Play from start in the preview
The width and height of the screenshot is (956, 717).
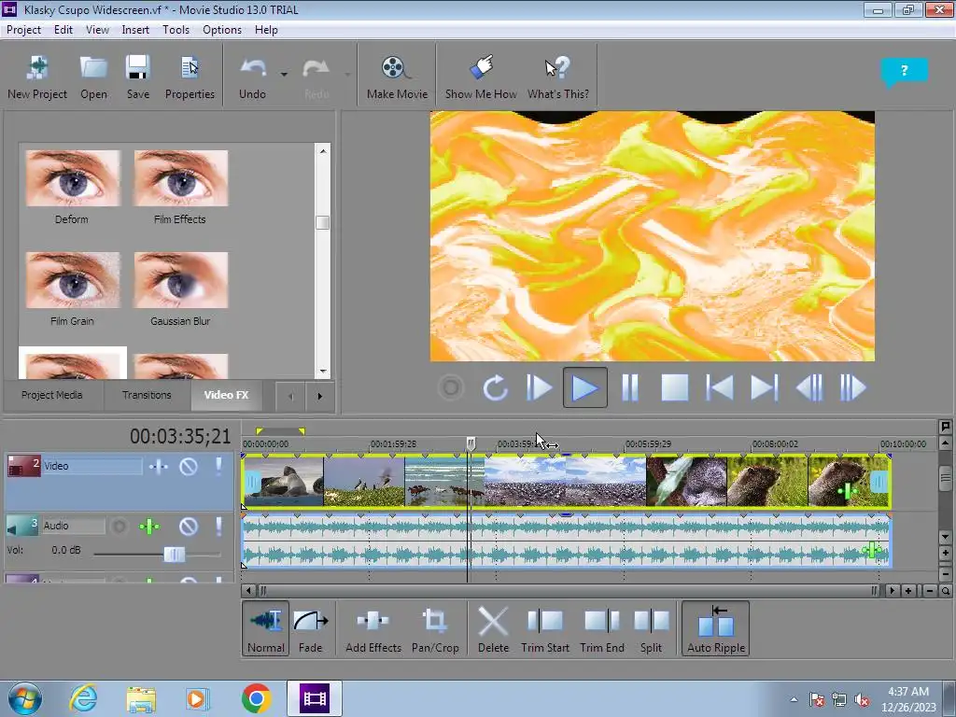539,387
